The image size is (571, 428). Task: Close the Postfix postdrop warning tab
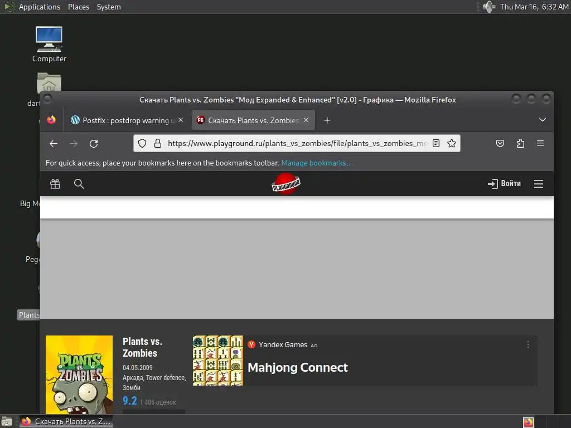(181, 120)
